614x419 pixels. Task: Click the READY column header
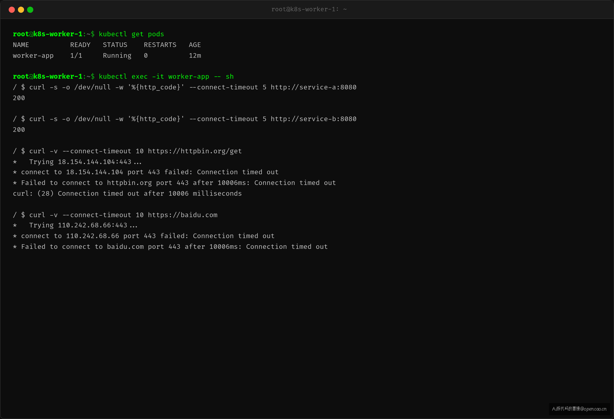point(80,45)
